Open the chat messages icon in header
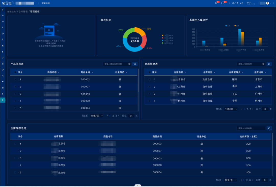The image size is (276, 187). (x=223, y=3)
